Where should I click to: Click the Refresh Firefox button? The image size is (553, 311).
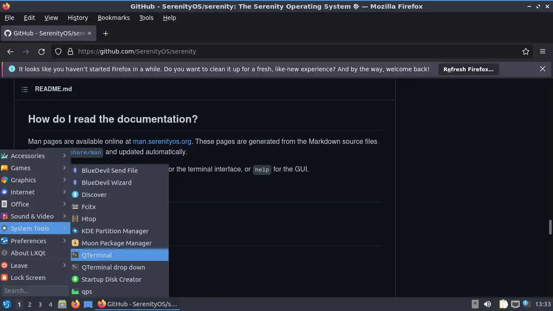(x=468, y=69)
